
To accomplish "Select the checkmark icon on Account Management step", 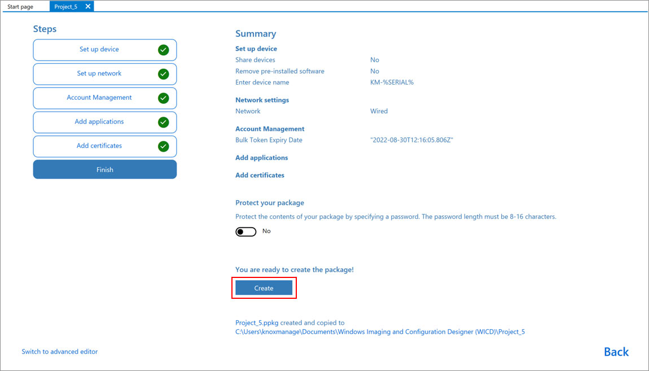I will [x=163, y=98].
